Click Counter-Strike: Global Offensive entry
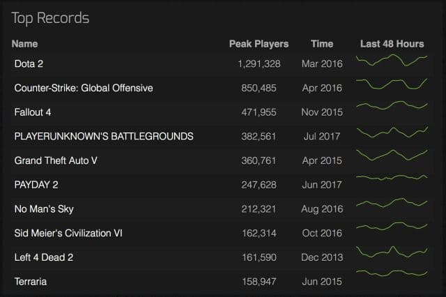 (x=83, y=88)
